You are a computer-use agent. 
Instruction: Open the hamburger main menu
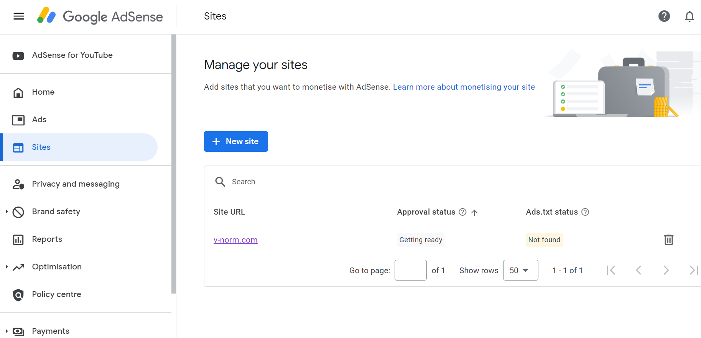[19, 16]
